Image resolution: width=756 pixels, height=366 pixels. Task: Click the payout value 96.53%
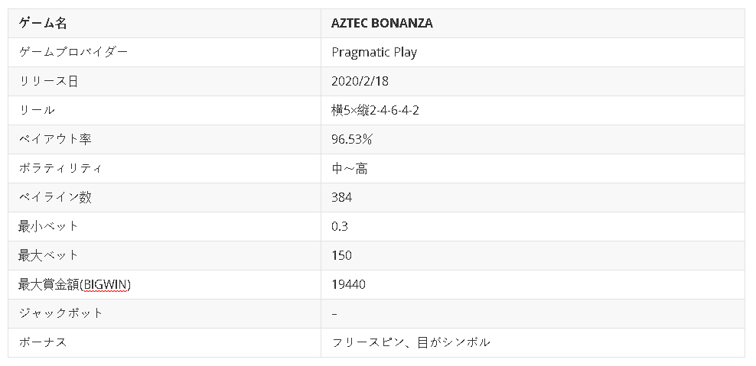[x=352, y=139]
